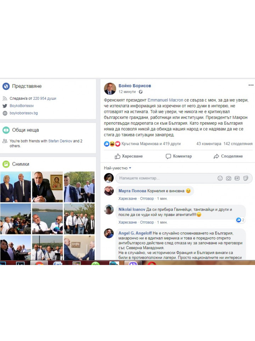The width and height of the screenshot is (255, 341).
Task: Like the post with Харесване button
Action: tap(129, 156)
